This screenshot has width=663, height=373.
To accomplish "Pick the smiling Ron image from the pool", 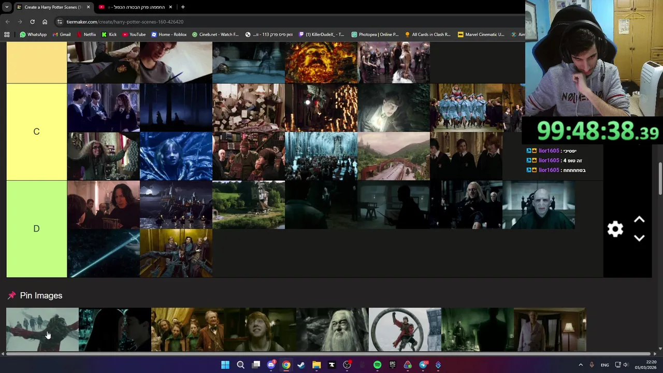I will [260, 329].
